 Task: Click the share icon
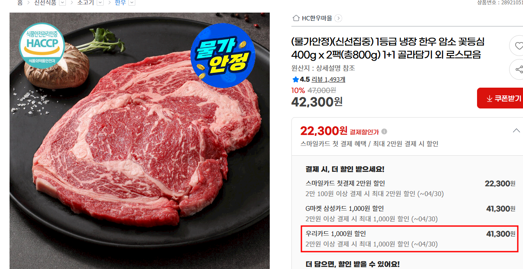pos(518,69)
